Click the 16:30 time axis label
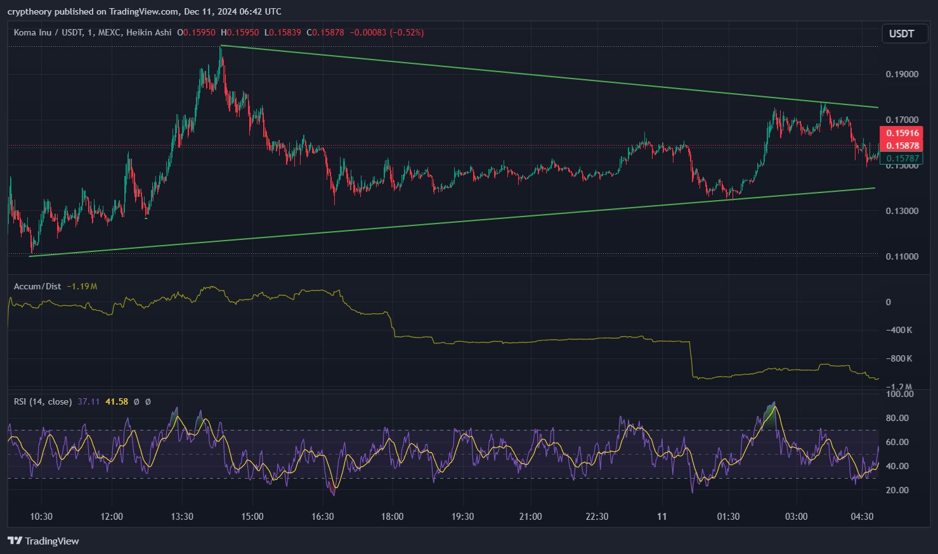 (322, 517)
